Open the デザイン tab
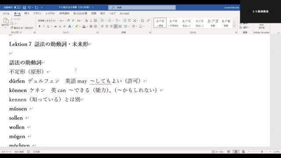 (x=37, y=14)
